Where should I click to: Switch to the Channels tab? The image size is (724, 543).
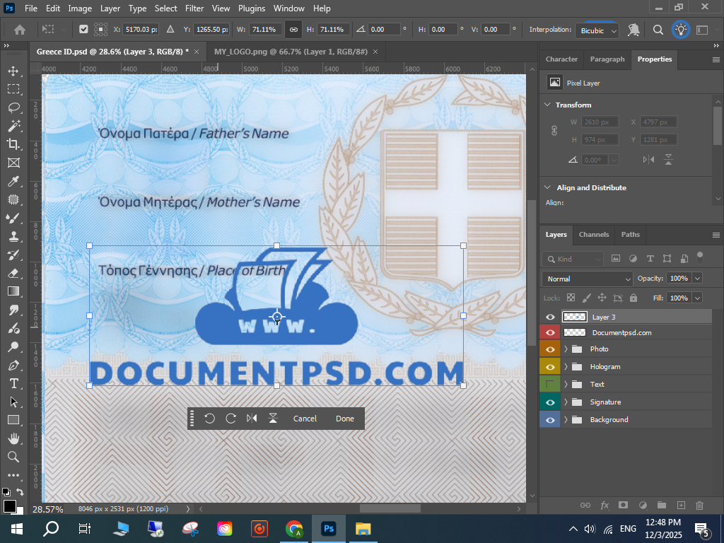593,235
